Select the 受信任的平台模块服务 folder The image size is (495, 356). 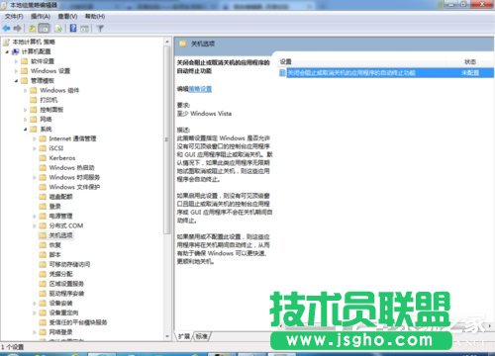(x=78, y=322)
